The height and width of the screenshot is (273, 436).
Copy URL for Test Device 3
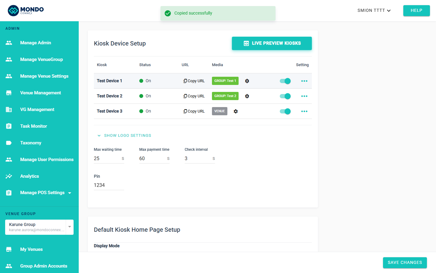(x=194, y=111)
